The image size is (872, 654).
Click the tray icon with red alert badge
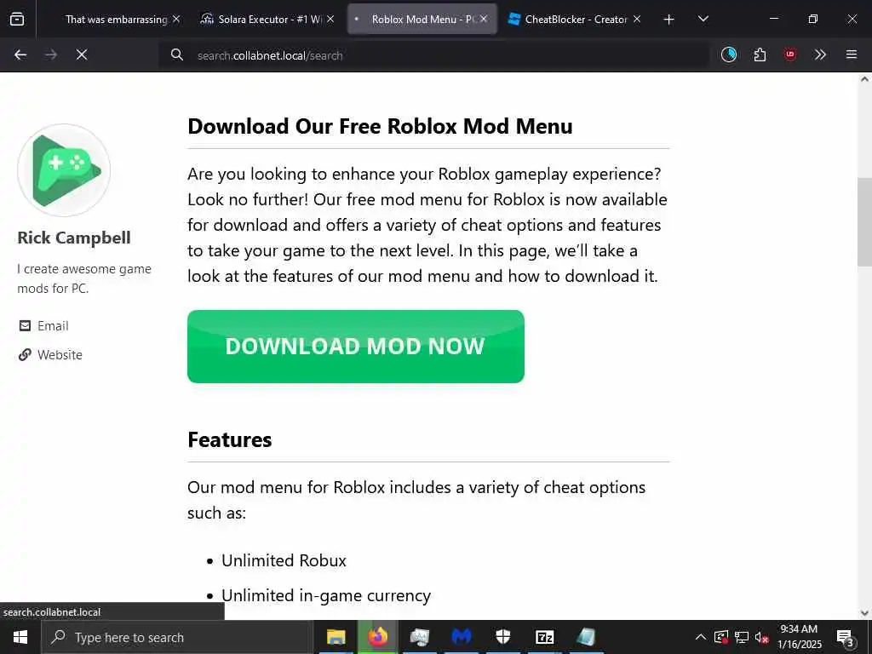coord(721,637)
